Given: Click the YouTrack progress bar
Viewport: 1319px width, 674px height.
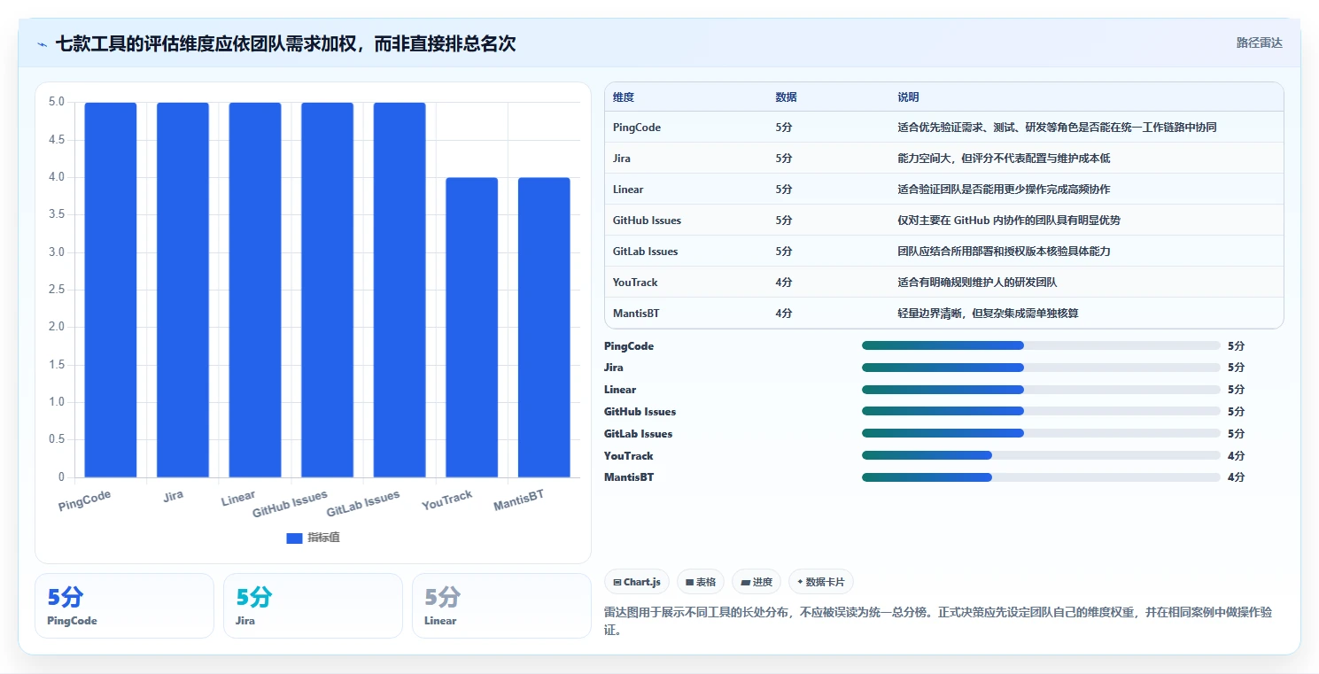Looking at the screenshot, I should coord(1041,455).
